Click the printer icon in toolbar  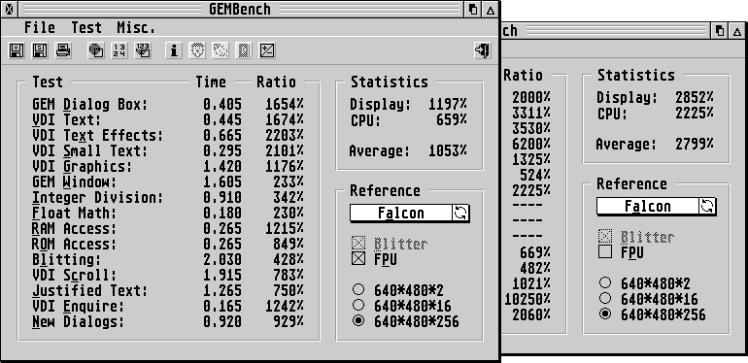point(63,50)
